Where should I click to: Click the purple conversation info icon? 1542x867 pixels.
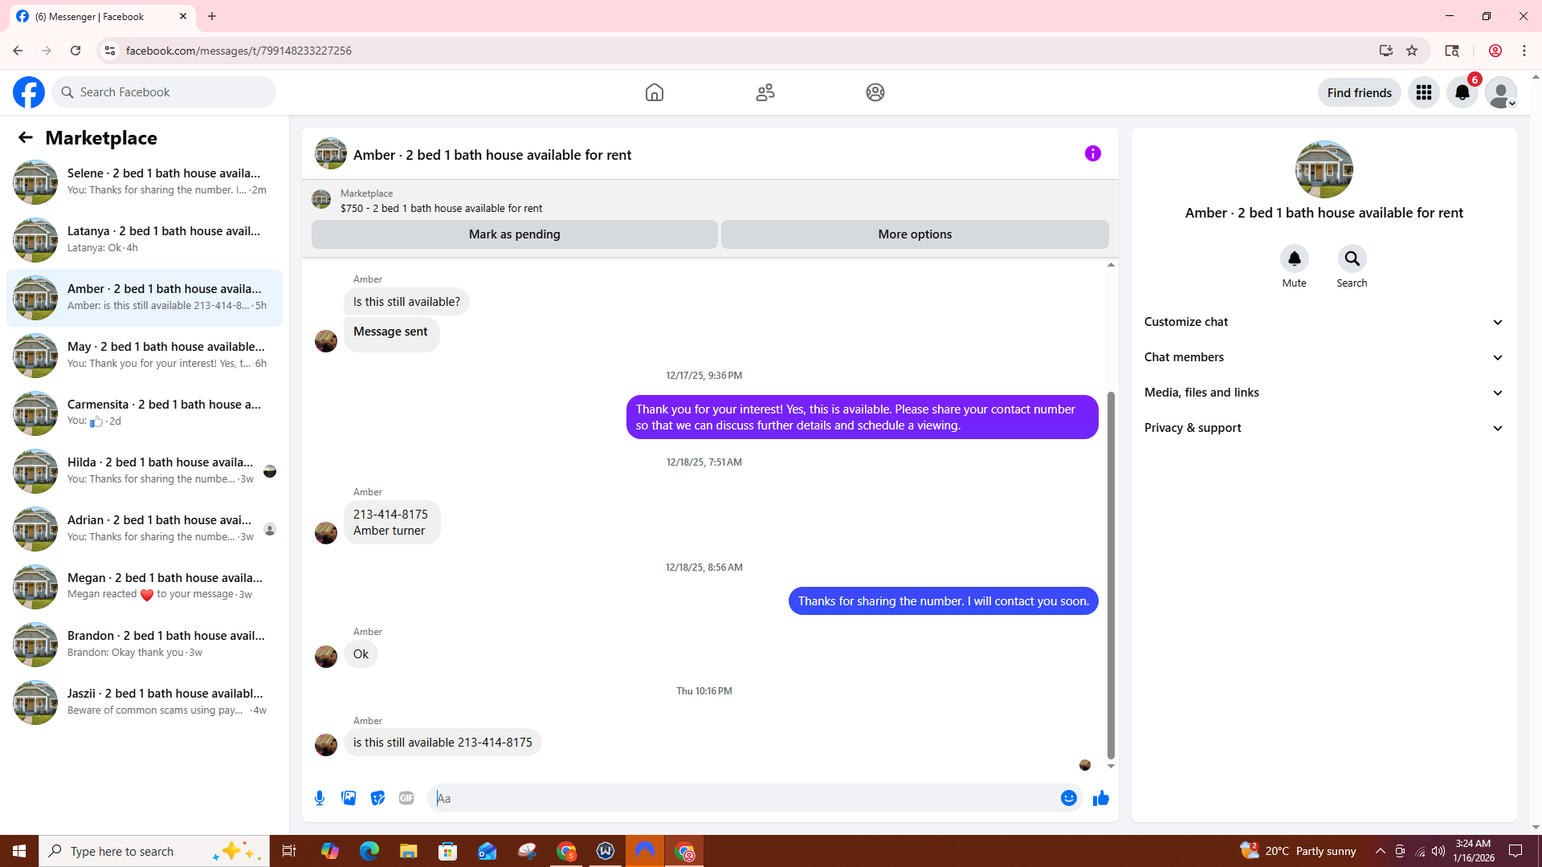coord(1092,153)
